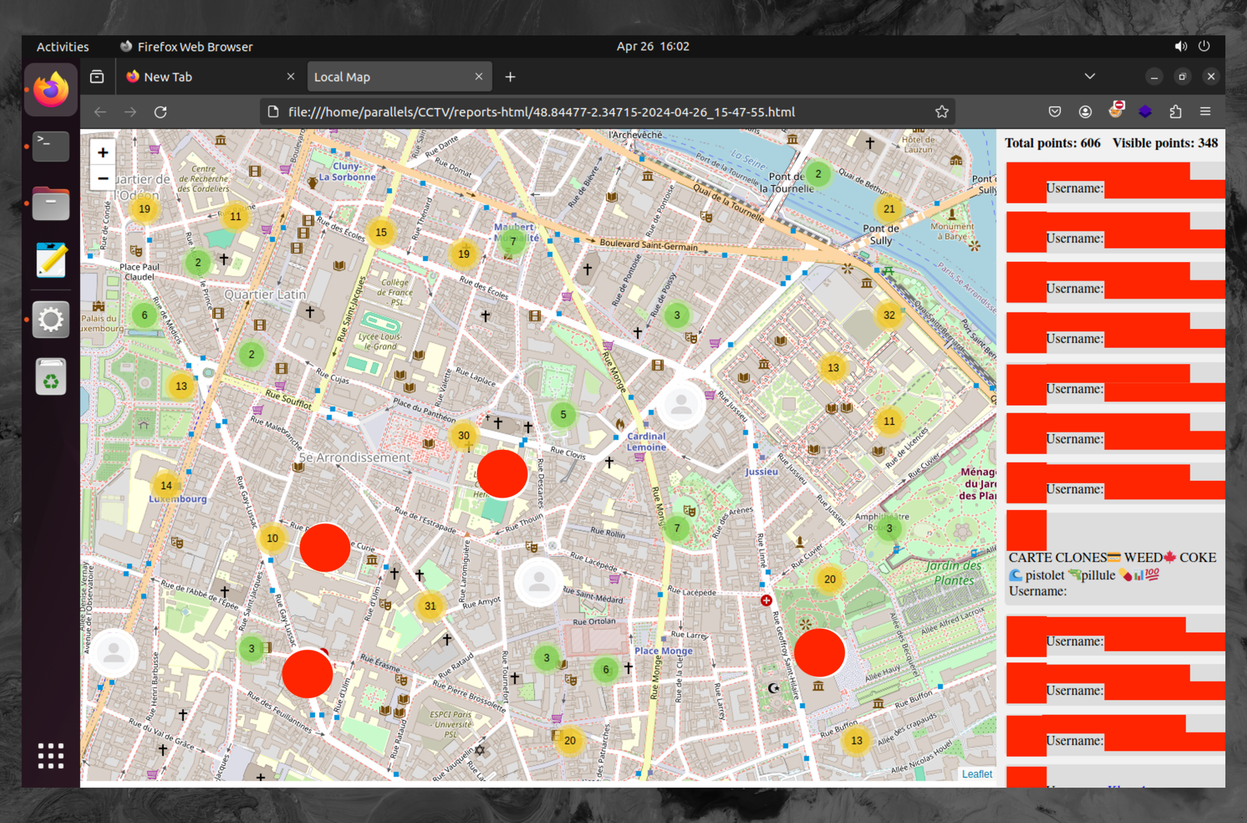Open the ad-blocker extension icon

pos(1116,112)
